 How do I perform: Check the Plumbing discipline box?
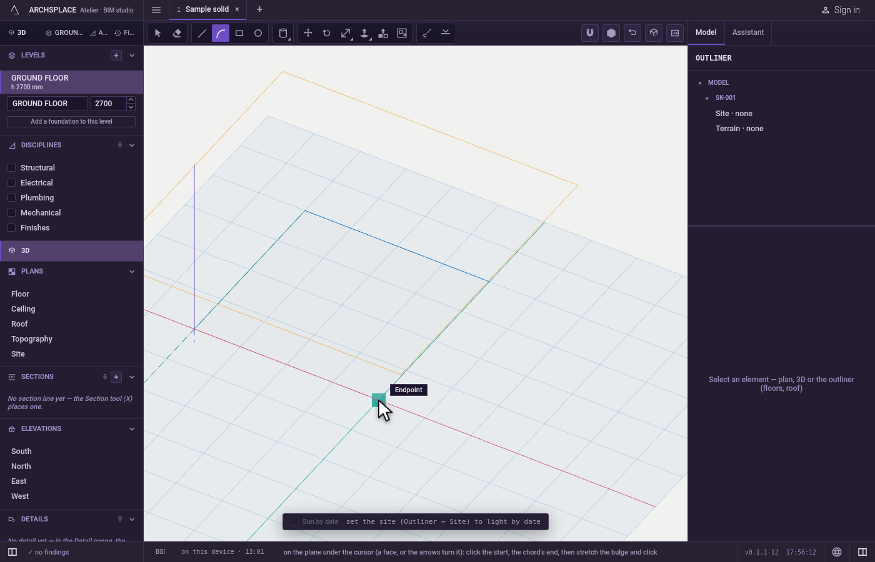[11, 198]
